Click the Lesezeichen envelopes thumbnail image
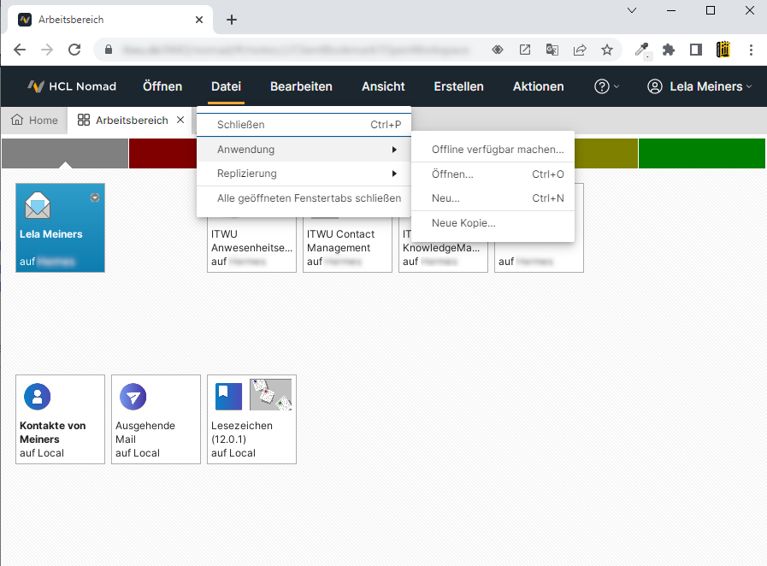 tap(270, 394)
